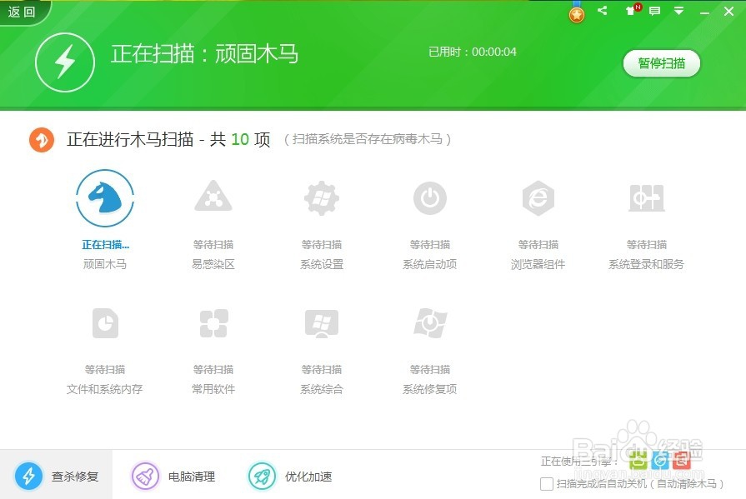Viewport: 746px width, 499px height.
Task: Select the 文件和系统内存 scan icon
Action: (x=105, y=323)
